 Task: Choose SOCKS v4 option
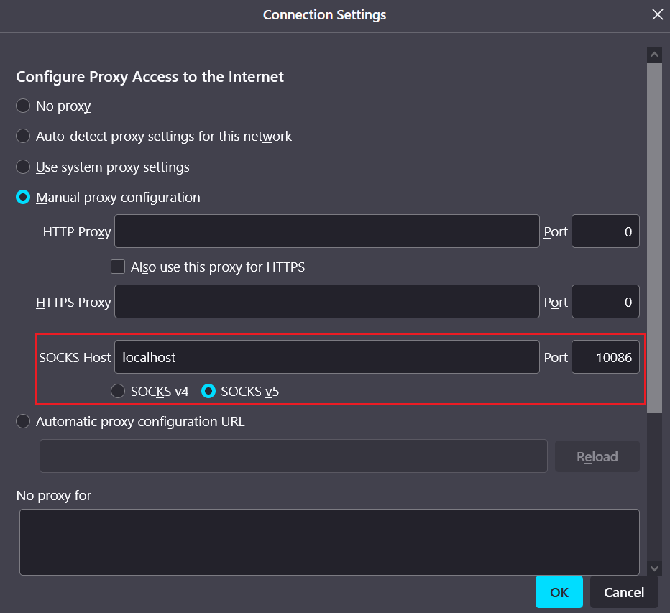pos(118,392)
